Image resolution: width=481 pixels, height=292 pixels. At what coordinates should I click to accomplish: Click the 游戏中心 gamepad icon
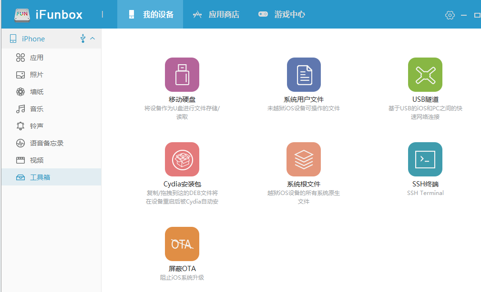(263, 14)
